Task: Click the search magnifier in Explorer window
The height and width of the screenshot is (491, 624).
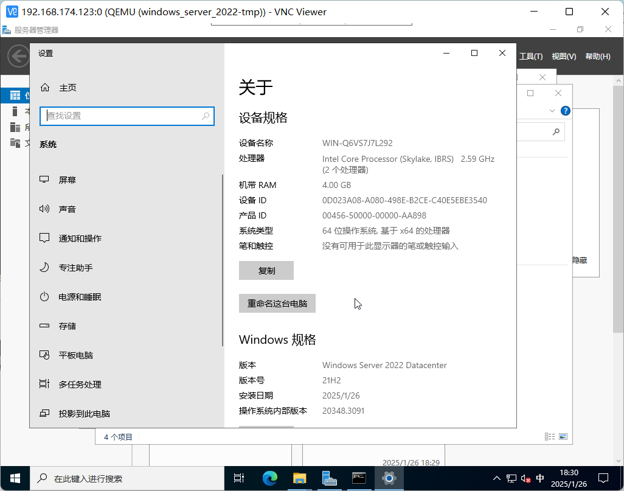Action: [x=556, y=131]
